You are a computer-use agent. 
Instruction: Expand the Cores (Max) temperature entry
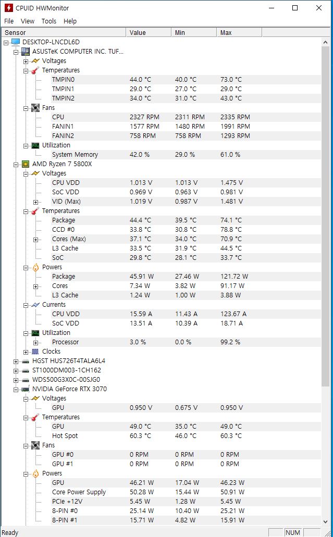tap(35, 240)
